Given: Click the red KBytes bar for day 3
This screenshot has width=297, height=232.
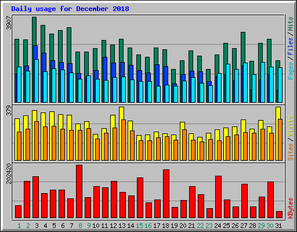Looking at the screenshot, I should [x=35, y=197].
